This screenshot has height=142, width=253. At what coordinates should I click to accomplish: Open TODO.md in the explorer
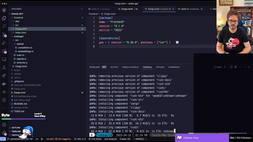[19, 111]
